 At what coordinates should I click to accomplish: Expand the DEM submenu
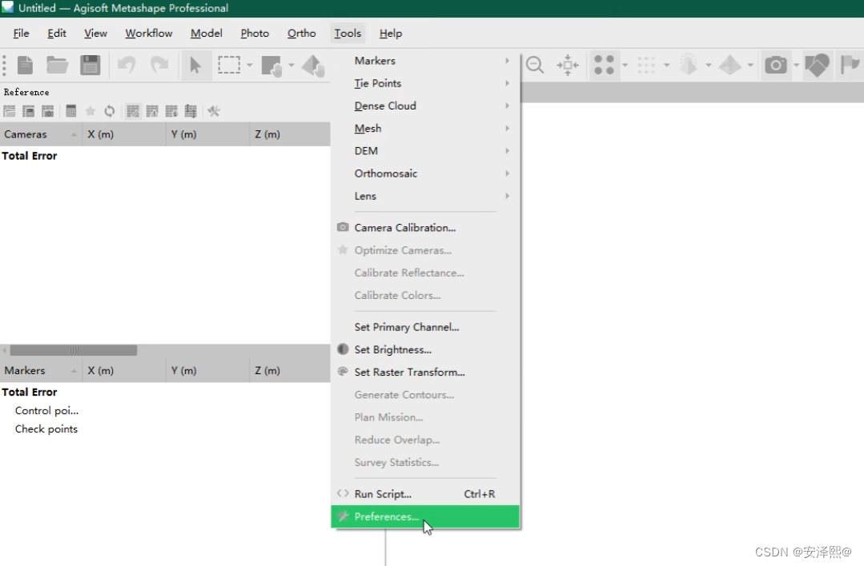point(425,151)
